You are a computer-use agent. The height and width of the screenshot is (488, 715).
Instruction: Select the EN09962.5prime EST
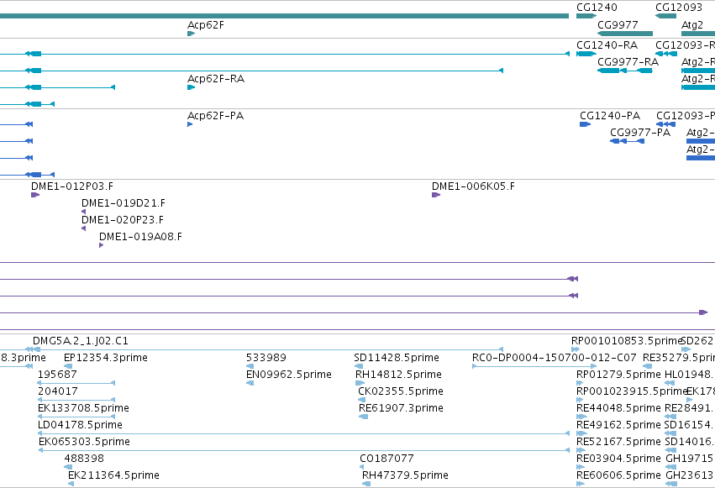(250, 383)
